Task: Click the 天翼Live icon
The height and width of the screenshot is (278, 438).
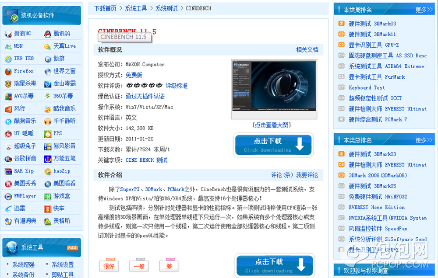Action: tap(48, 47)
